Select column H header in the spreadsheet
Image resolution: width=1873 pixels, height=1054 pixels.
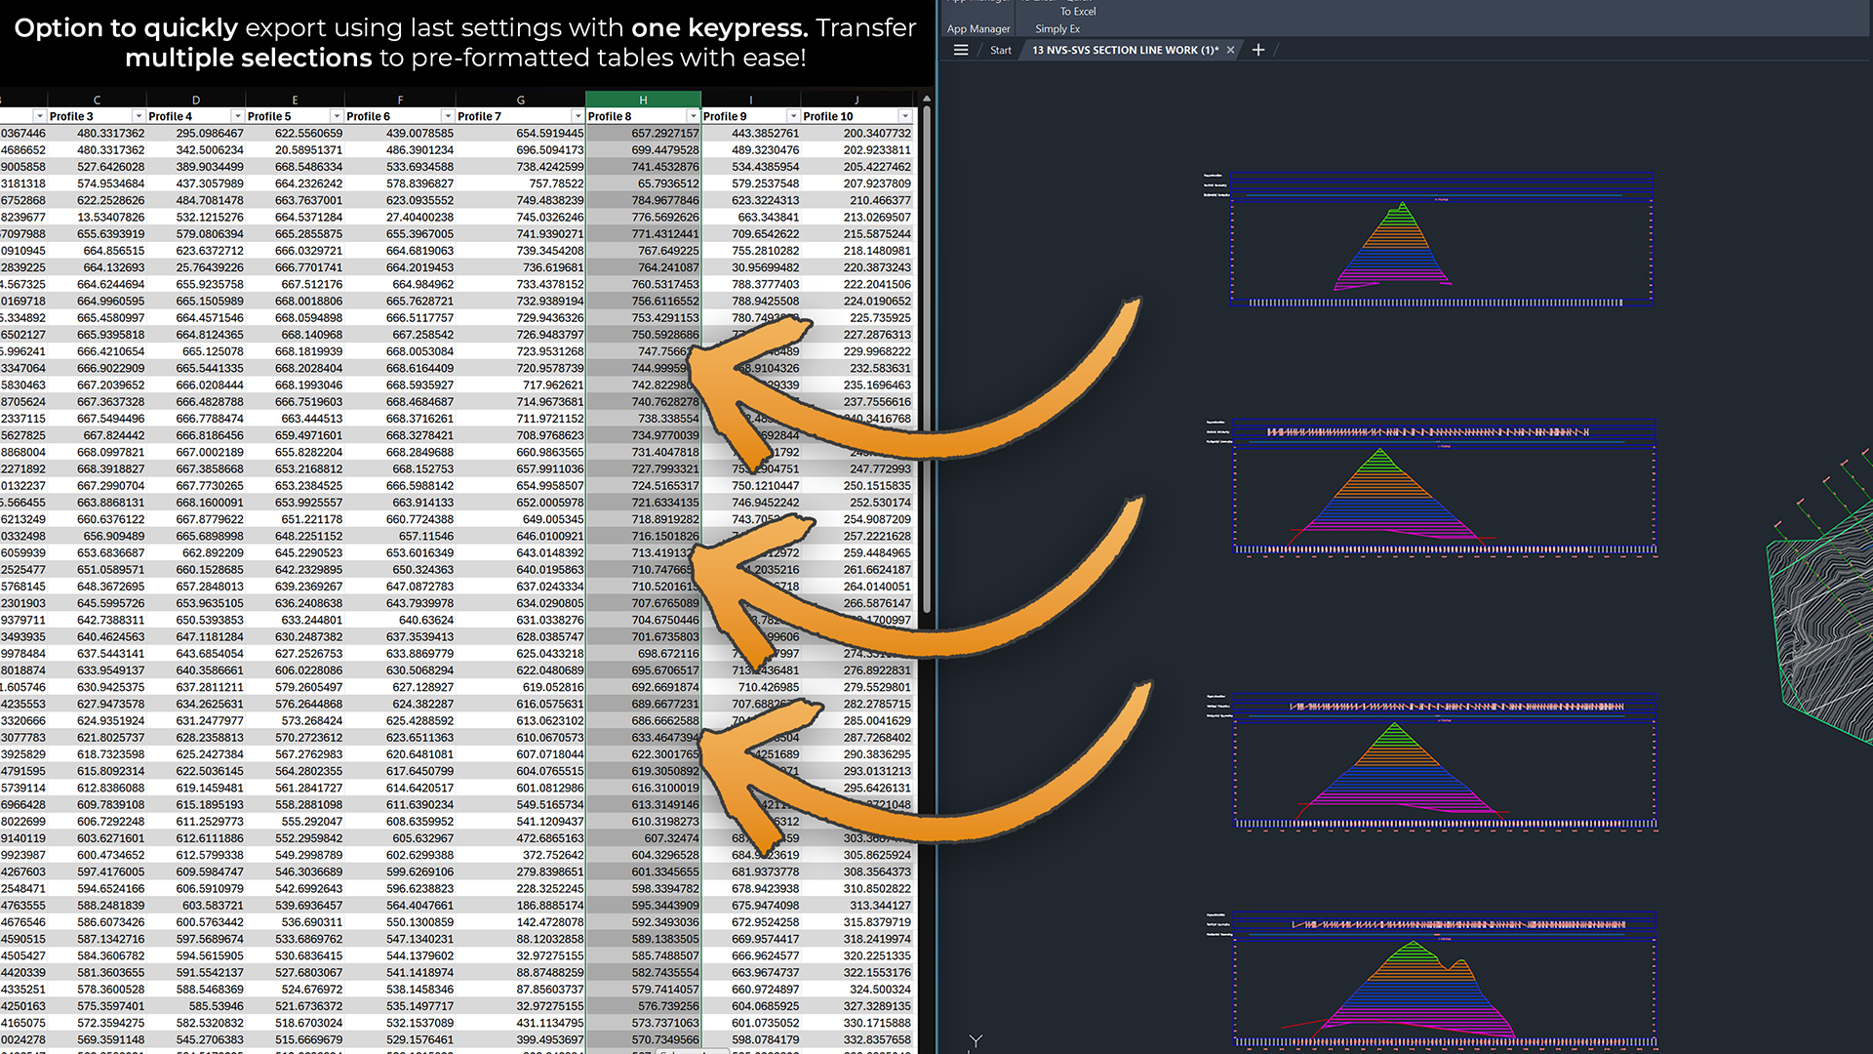643,100
